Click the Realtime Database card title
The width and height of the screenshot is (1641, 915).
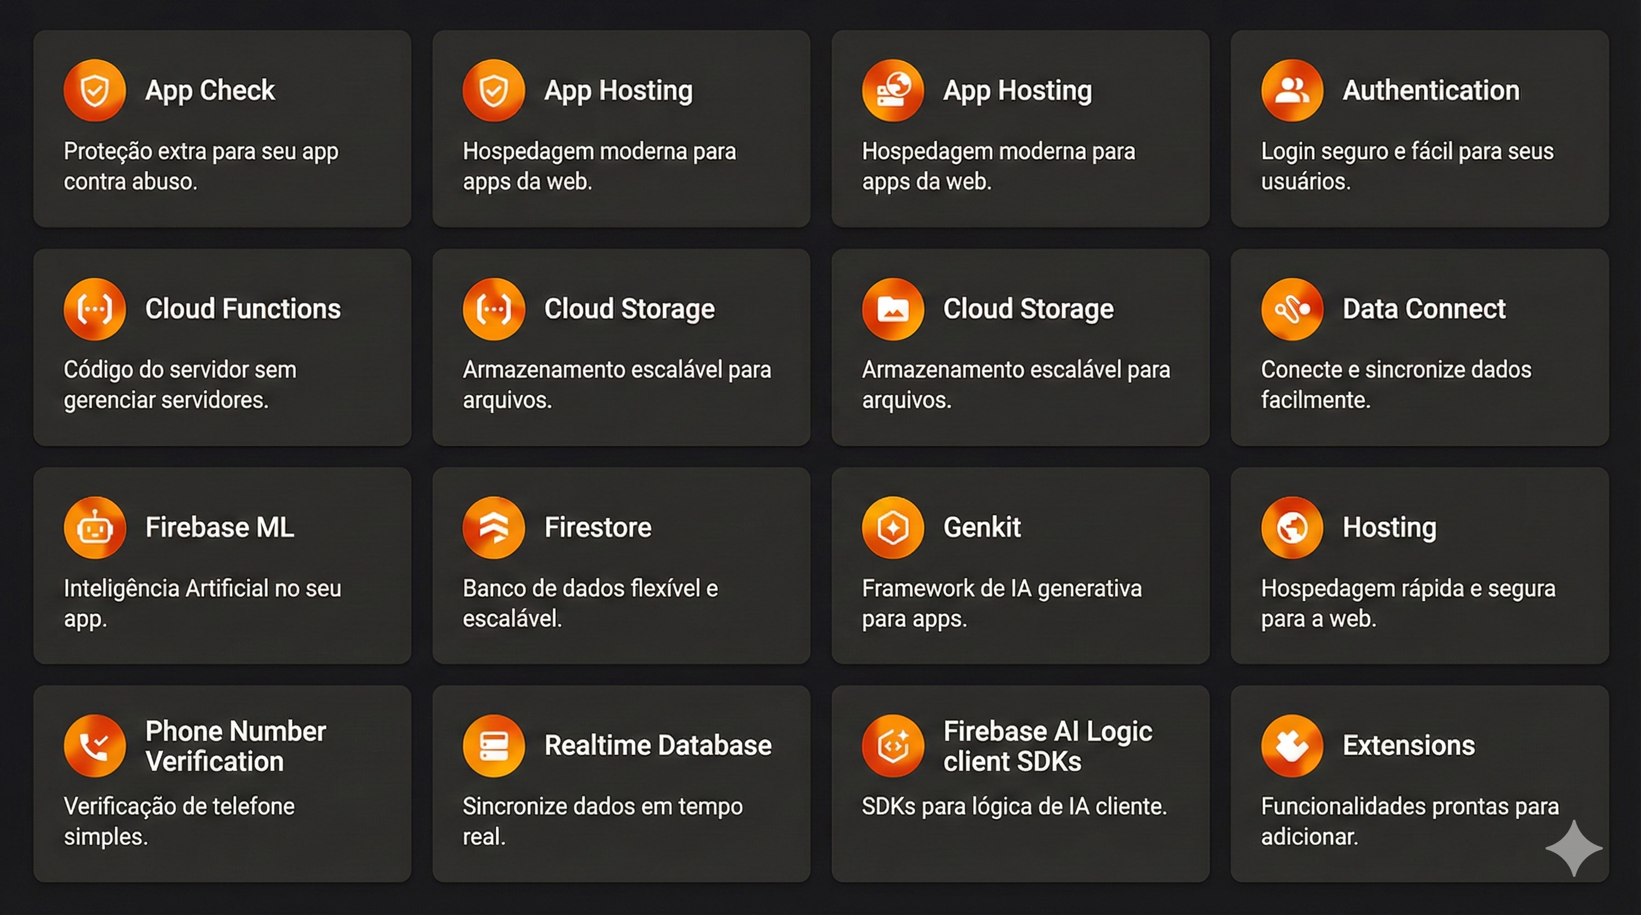click(658, 745)
